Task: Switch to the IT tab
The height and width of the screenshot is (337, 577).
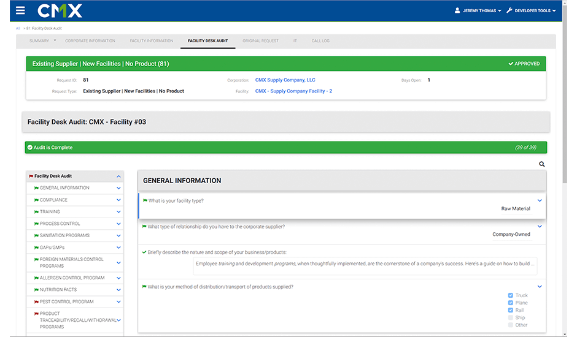Action: pyautogui.click(x=295, y=41)
